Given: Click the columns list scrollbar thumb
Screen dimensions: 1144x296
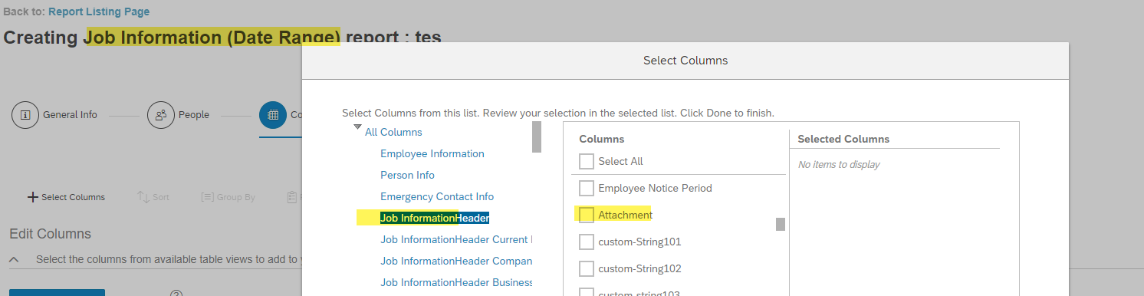Looking at the screenshot, I should (781, 224).
